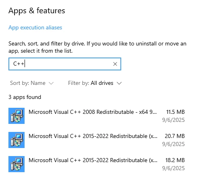
Task: Click the 9/6/2025 date under 18.2 MB
Action: [x=173, y=168]
